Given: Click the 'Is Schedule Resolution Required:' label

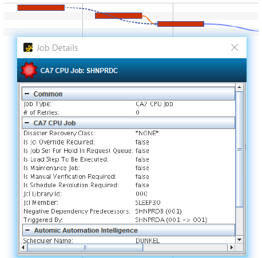Looking at the screenshot, I should point(71,185).
